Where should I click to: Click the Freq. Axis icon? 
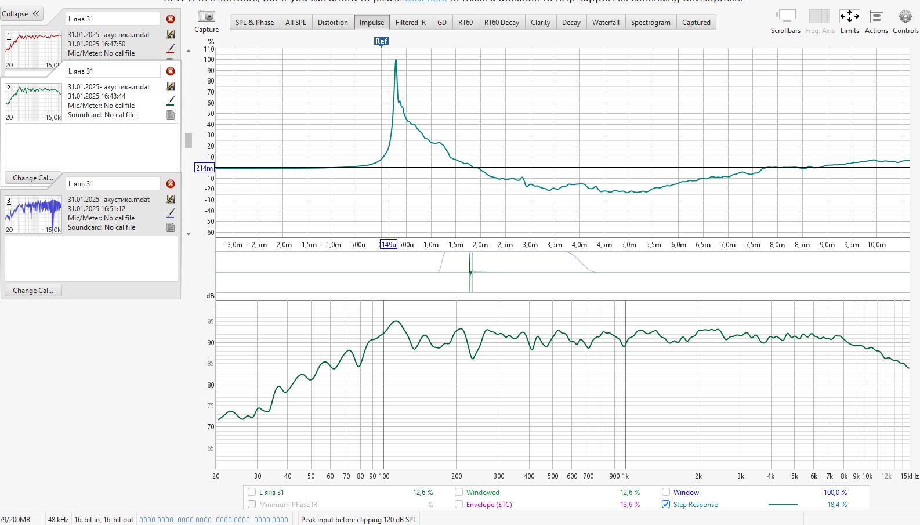coord(820,16)
